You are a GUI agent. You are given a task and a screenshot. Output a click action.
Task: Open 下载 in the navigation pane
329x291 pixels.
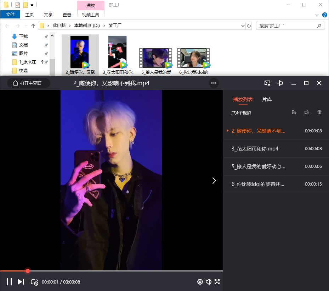click(23, 36)
